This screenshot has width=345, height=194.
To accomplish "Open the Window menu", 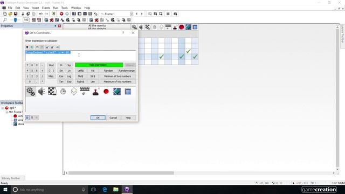I will 76,8.
